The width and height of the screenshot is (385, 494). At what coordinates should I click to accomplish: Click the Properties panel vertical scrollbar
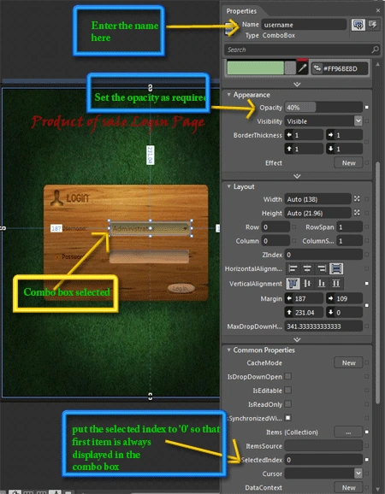tap(378, 283)
